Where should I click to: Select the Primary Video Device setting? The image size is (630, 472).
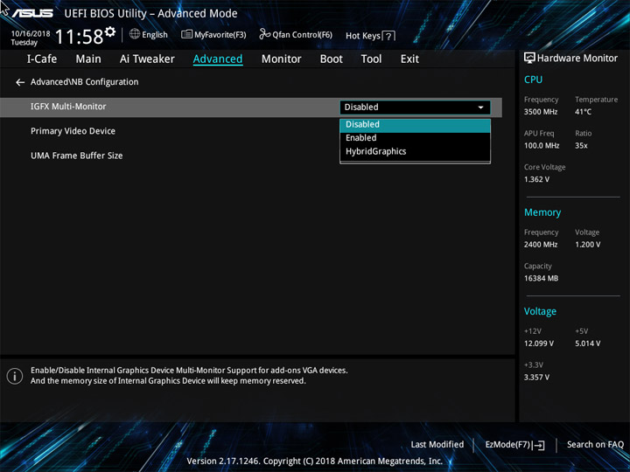click(x=73, y=131)
